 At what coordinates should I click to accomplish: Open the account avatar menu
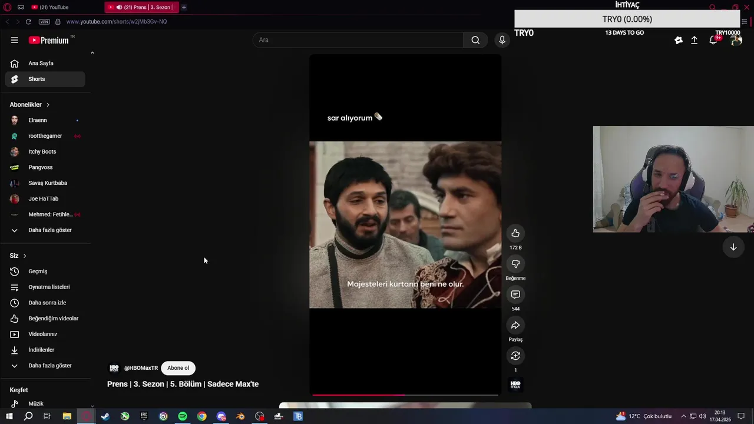click(736, 40)
